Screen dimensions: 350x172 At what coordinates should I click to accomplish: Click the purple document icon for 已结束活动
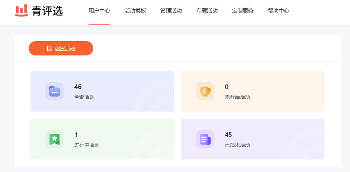205,139
